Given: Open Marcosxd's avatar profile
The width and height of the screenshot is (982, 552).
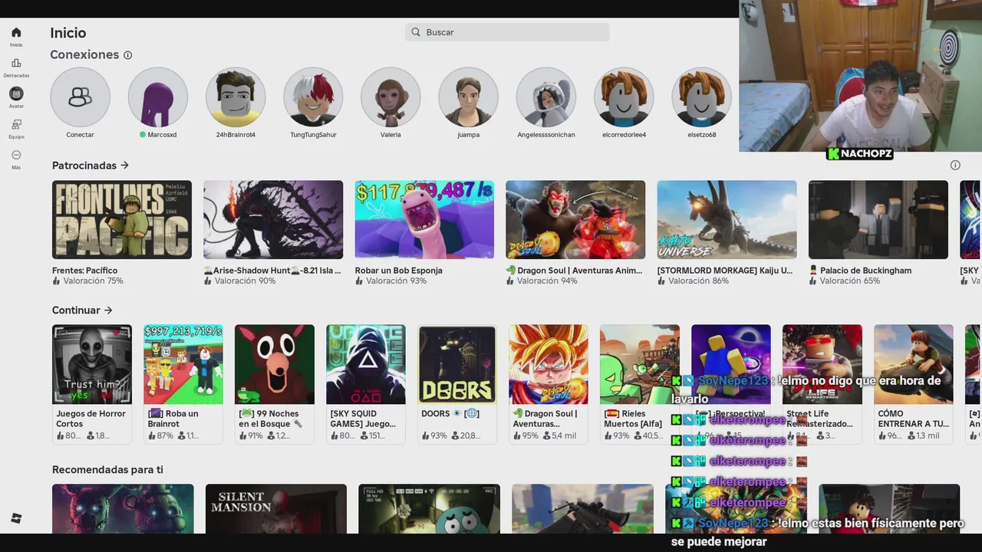Looking at the screenshot, I should (x=158, y=97).
